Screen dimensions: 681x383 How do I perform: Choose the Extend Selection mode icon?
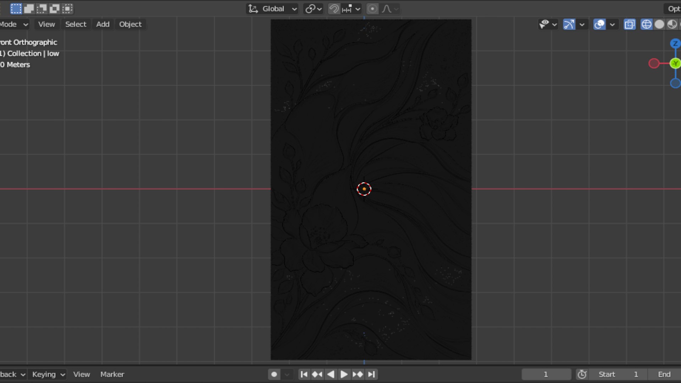[29, 9]
